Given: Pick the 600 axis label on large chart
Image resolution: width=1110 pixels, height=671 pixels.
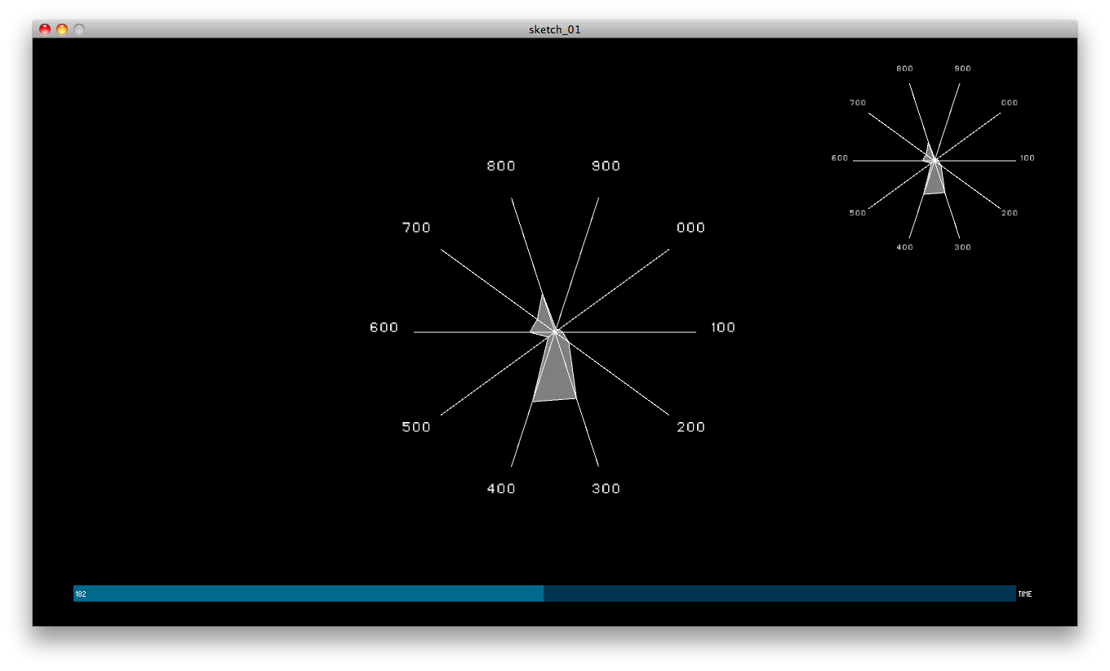Looking at the screenshot, I should pos(384,327).
